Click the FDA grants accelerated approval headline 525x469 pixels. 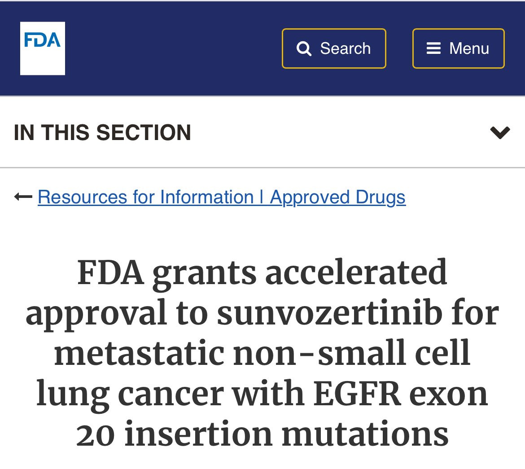[262, 352]
